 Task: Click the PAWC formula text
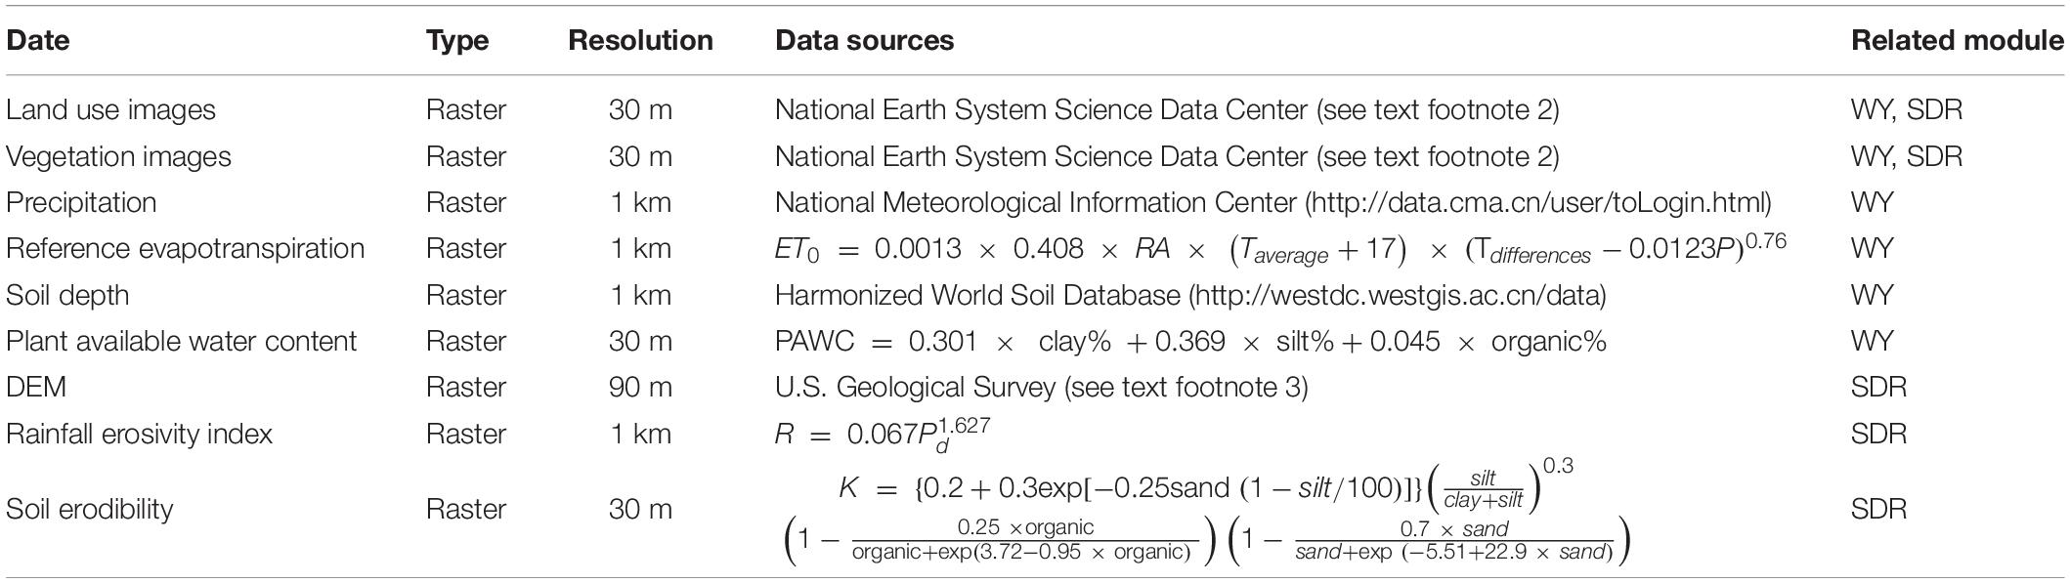[x=1190, y=342]
